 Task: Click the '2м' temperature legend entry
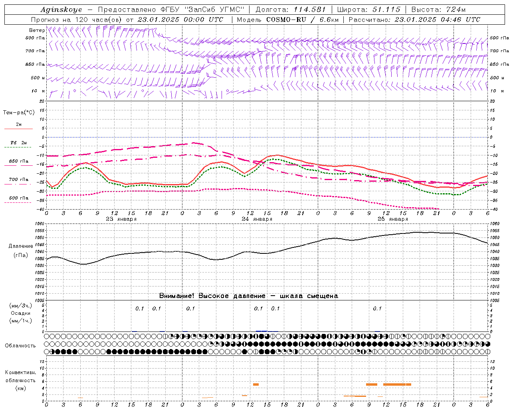coord(19,125)
